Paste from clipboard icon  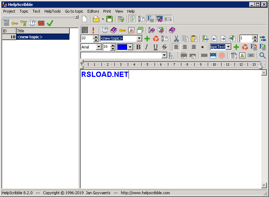[194, 39]
